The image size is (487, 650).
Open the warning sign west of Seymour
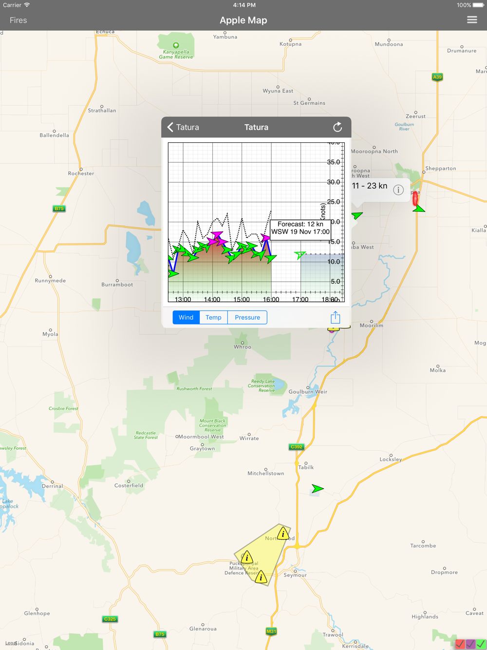(261, 577)
